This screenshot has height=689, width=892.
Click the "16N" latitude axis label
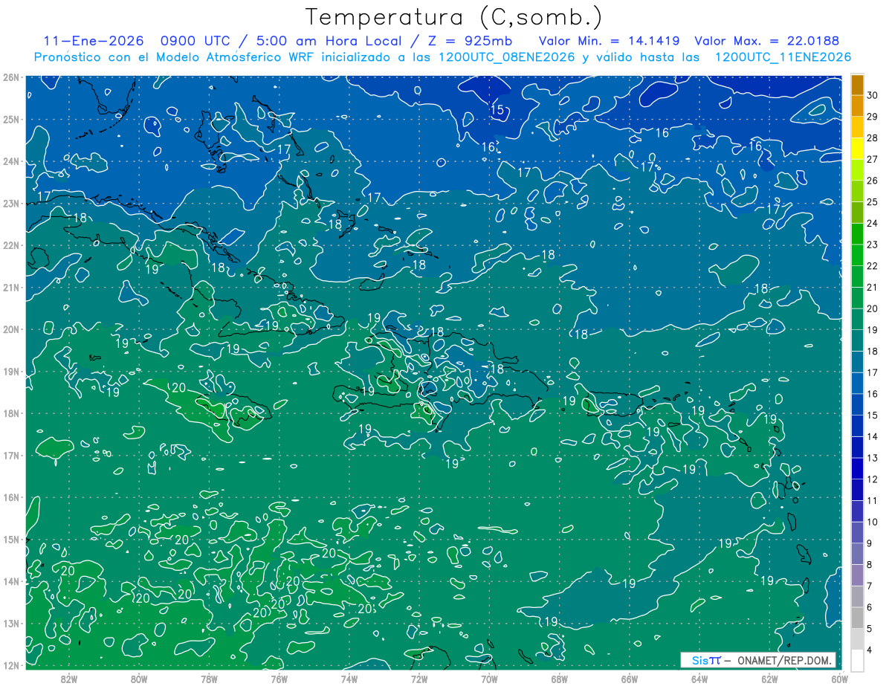[10, 497]
